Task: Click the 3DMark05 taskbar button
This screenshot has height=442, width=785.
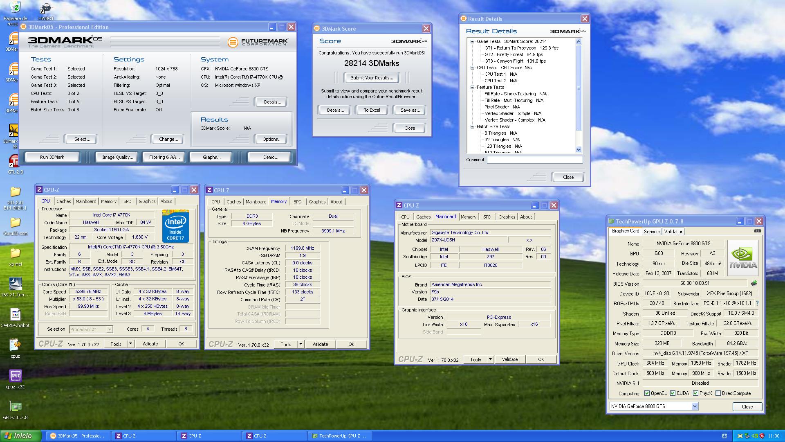Action: (x=78, y=436)
